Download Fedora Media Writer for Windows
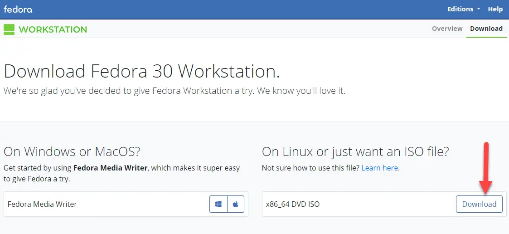The width and height of the screenshot is (509, 234). click(x=218, y=204)
